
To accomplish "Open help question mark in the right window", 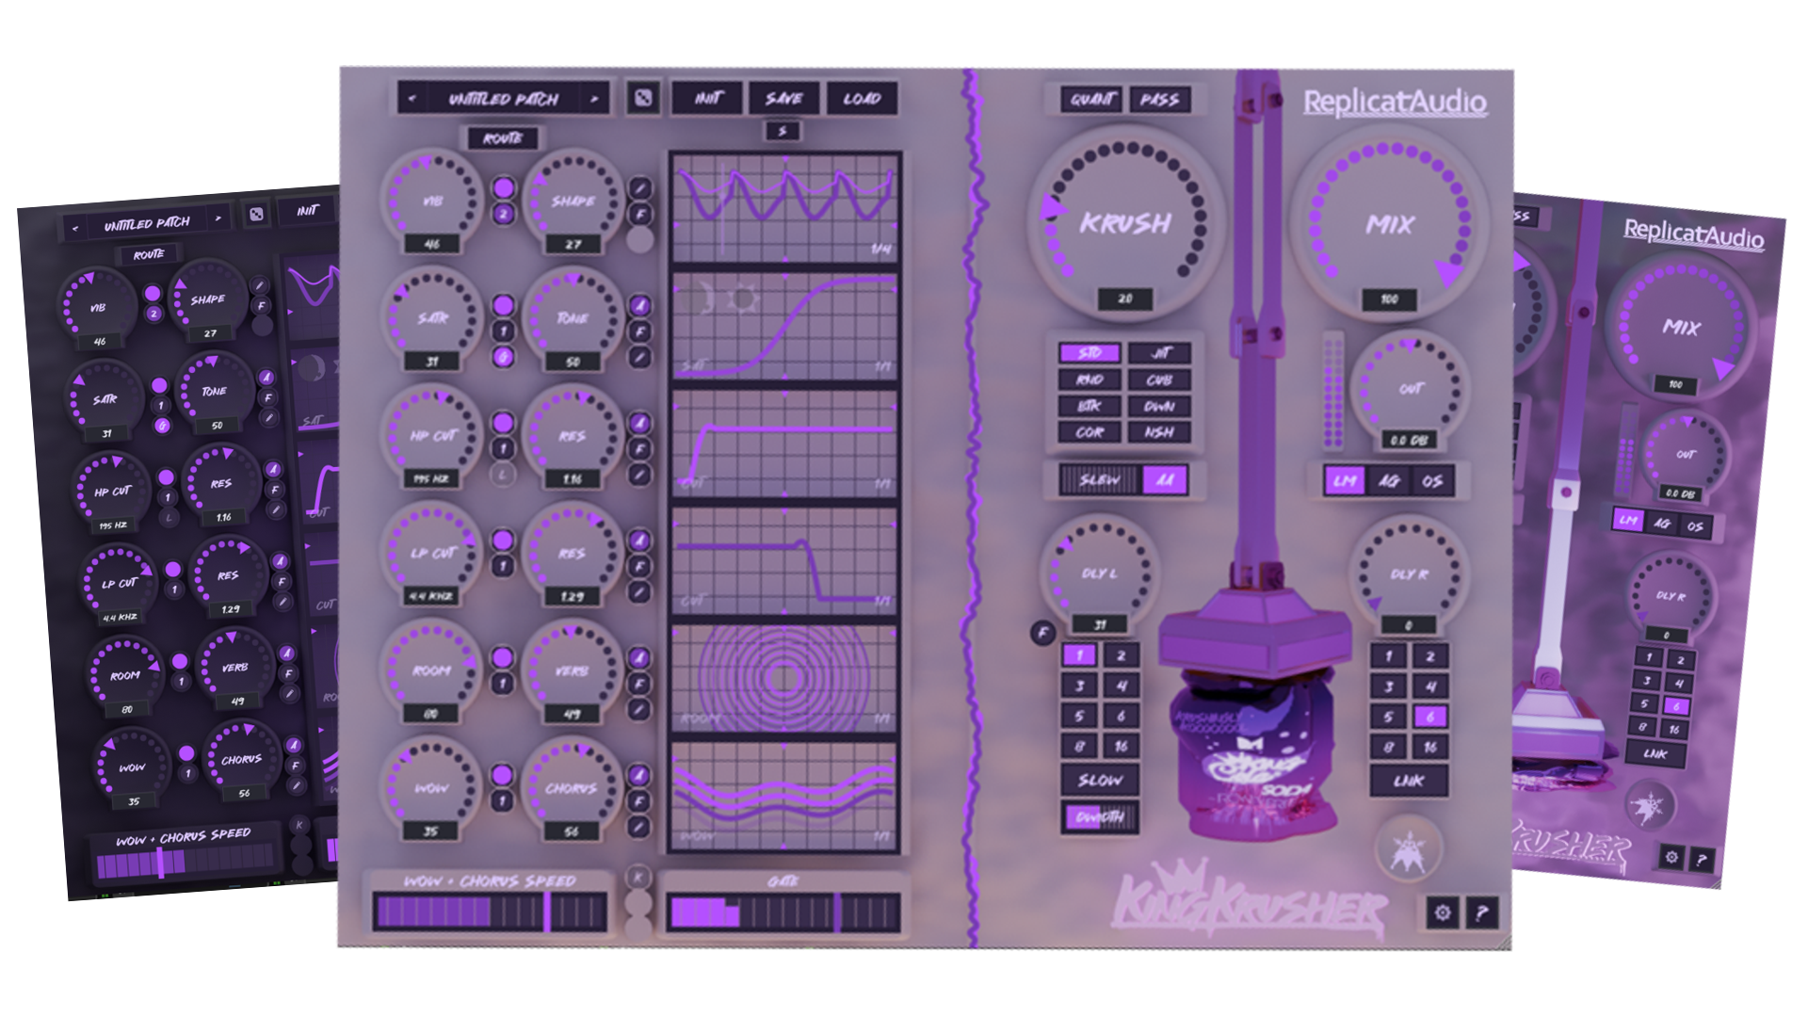I will (1702, 860).
